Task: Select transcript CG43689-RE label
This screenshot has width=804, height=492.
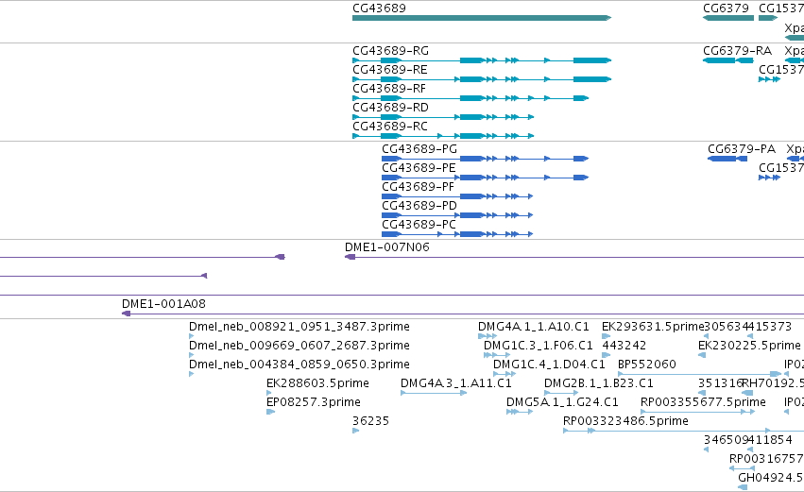Action: (389, 70)
